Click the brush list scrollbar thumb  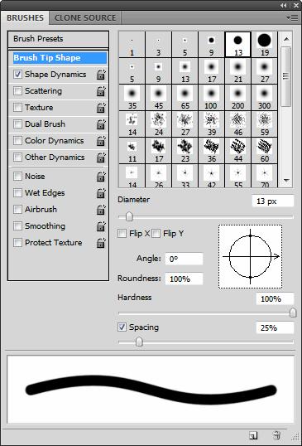point(286,76)
